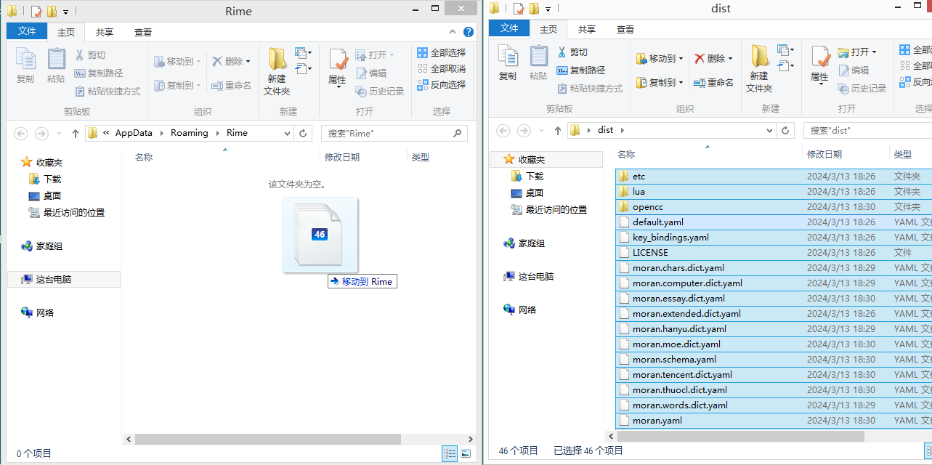The height and width of the screenshot is (465, 932).
Task: Click horizontal scrollbar in dist window
Action: (741, 436)
